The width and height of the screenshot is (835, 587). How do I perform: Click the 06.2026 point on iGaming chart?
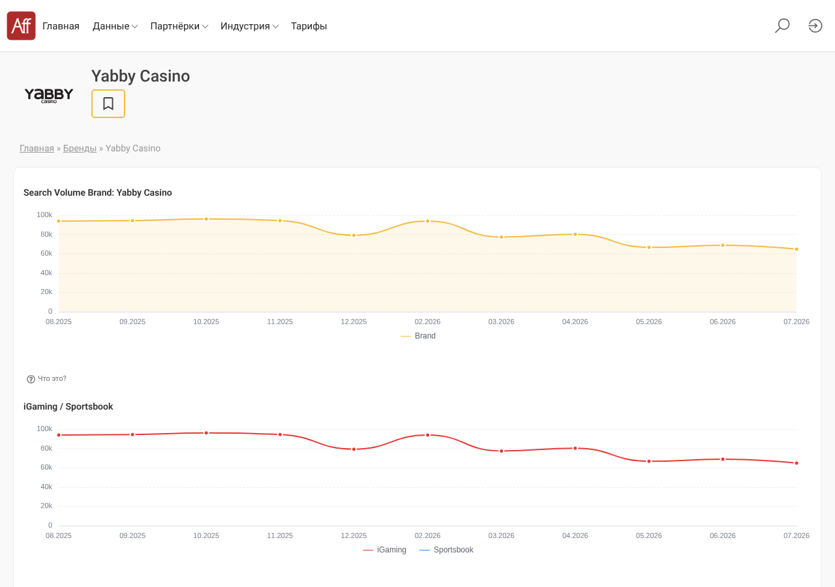(723, 459)
